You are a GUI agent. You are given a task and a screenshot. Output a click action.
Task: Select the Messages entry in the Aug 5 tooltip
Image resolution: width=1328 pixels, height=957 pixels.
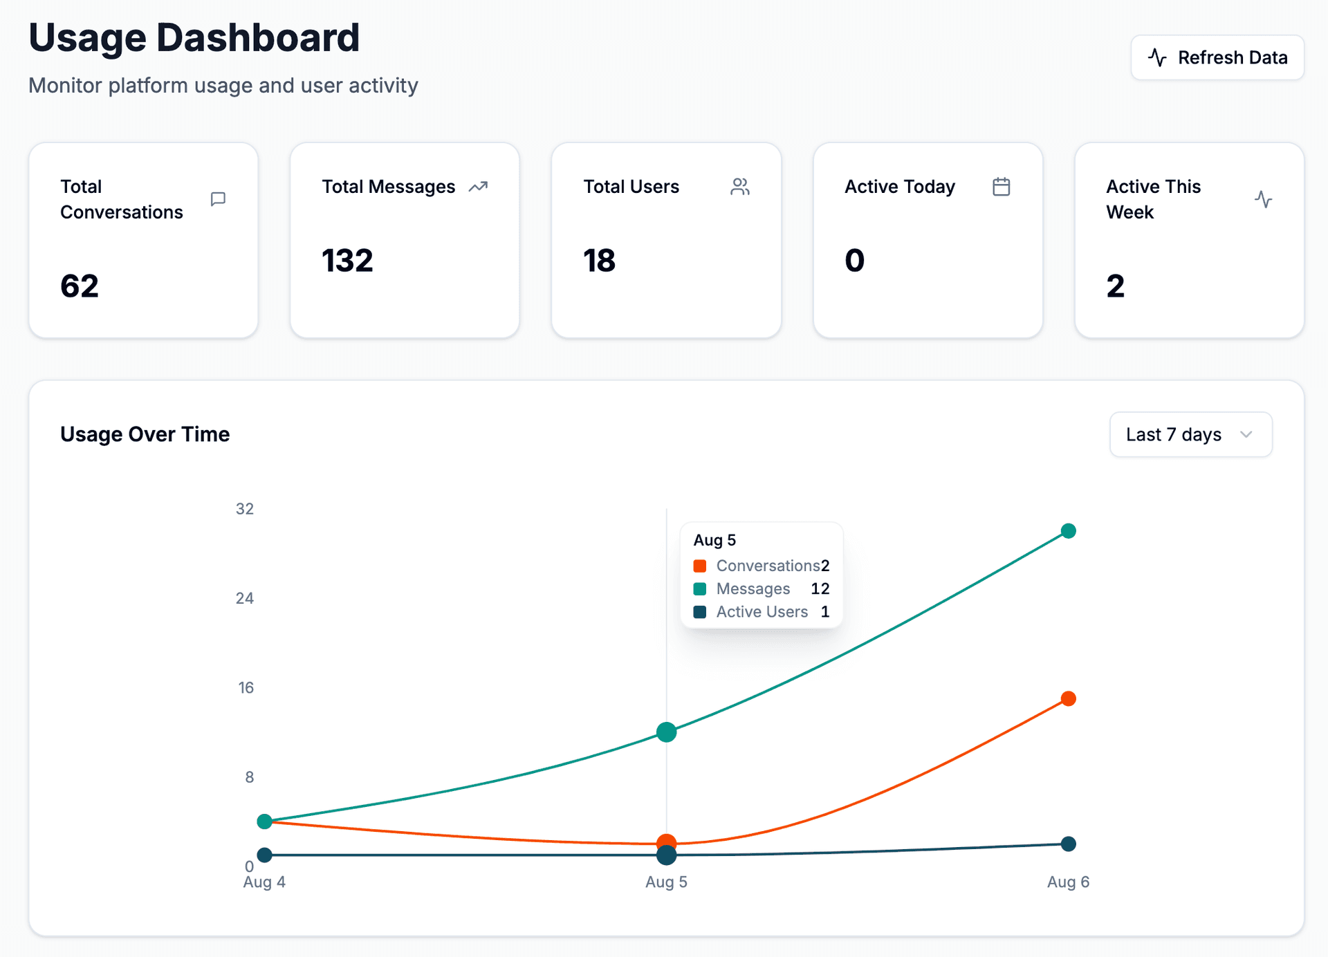point(754,588)
